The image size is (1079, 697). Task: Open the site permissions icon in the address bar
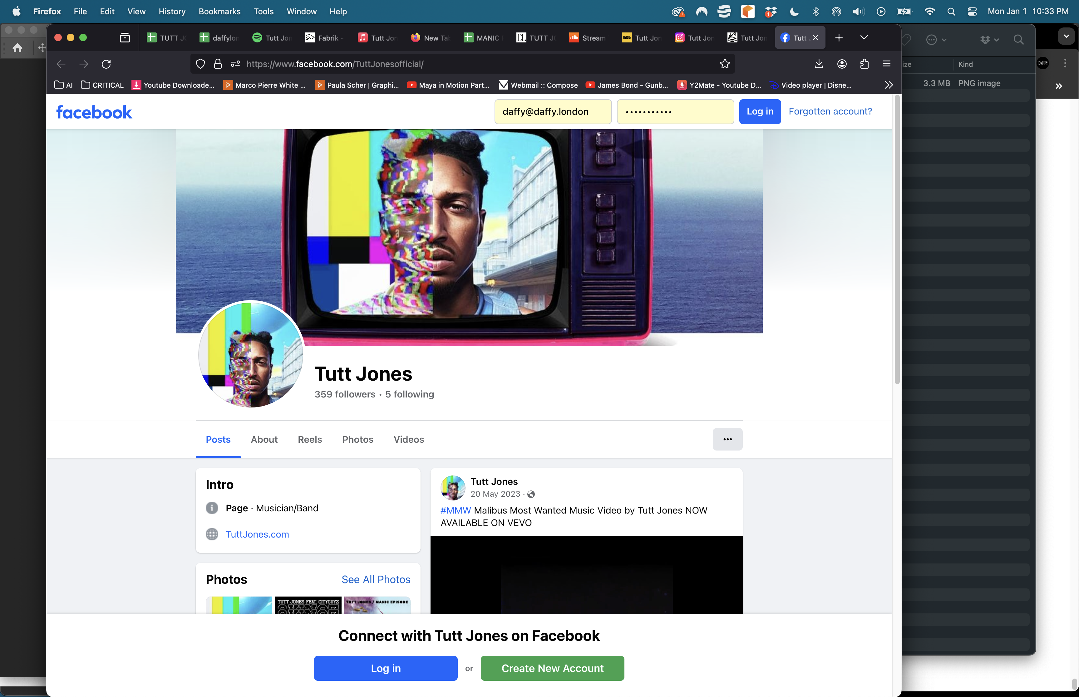tap(235, 64)
